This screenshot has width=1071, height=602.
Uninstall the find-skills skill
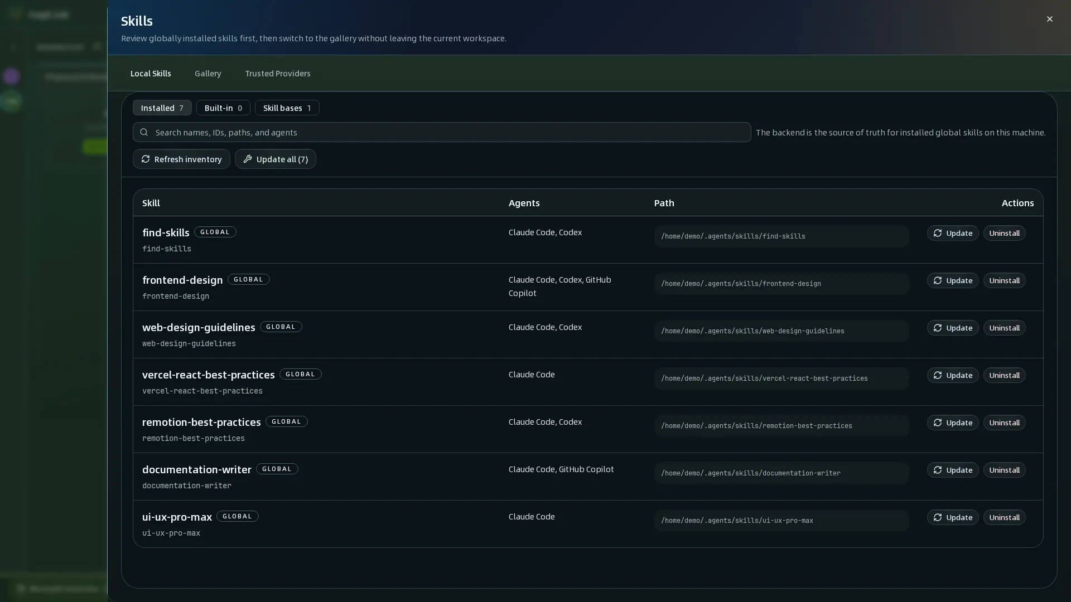(1004, 233)
